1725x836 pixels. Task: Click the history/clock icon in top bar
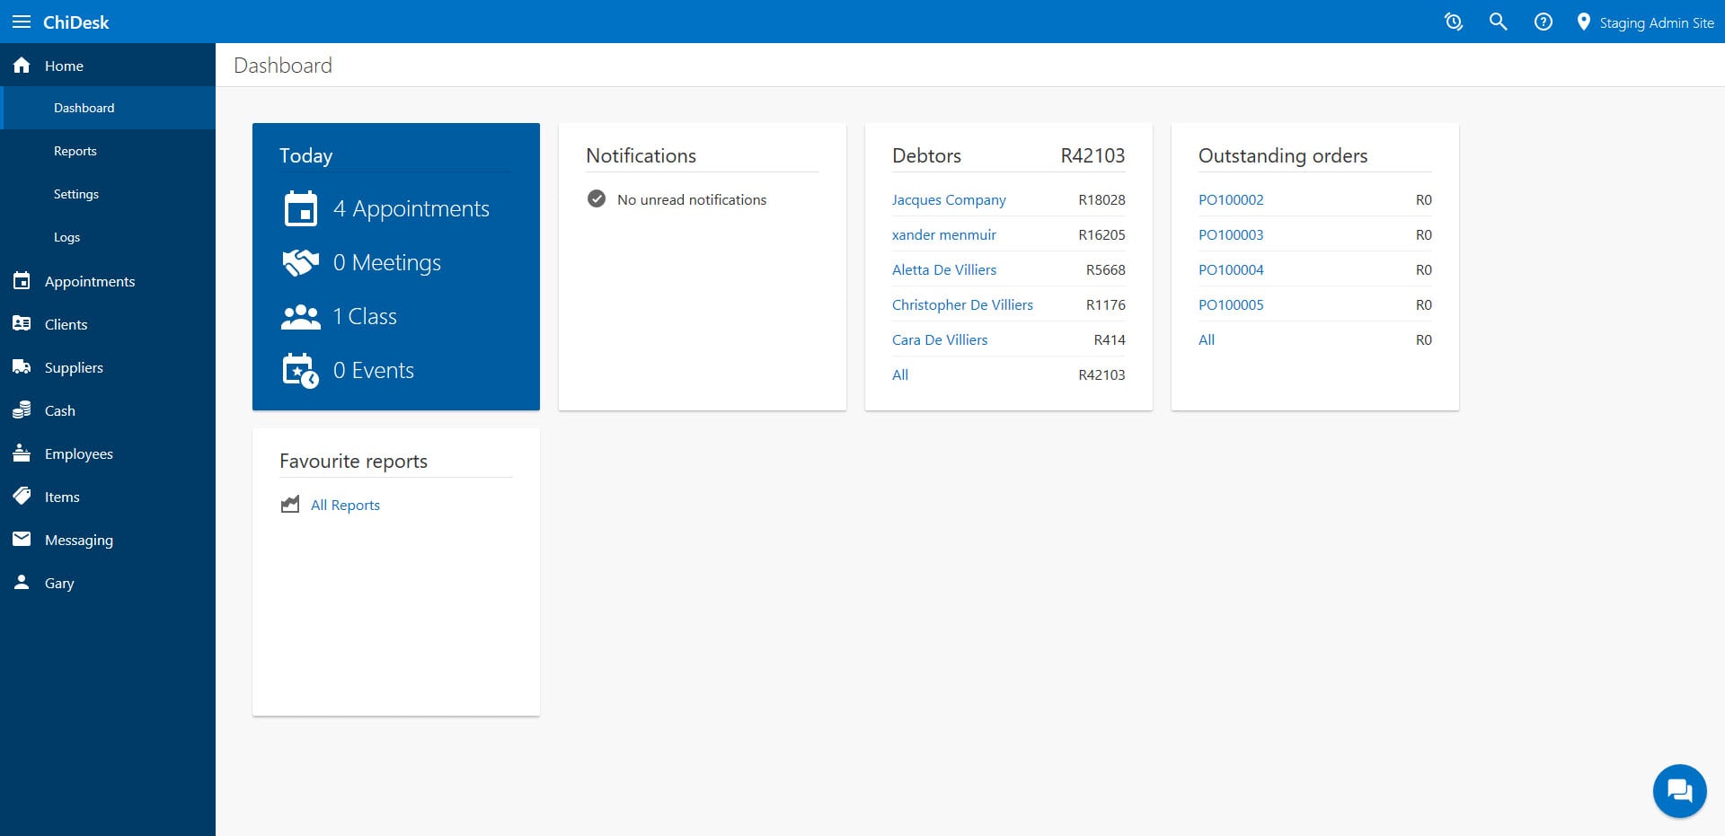[1454, 22]
